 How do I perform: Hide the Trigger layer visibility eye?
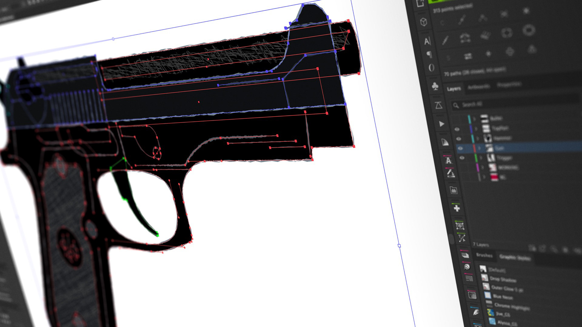coord(462,158)
